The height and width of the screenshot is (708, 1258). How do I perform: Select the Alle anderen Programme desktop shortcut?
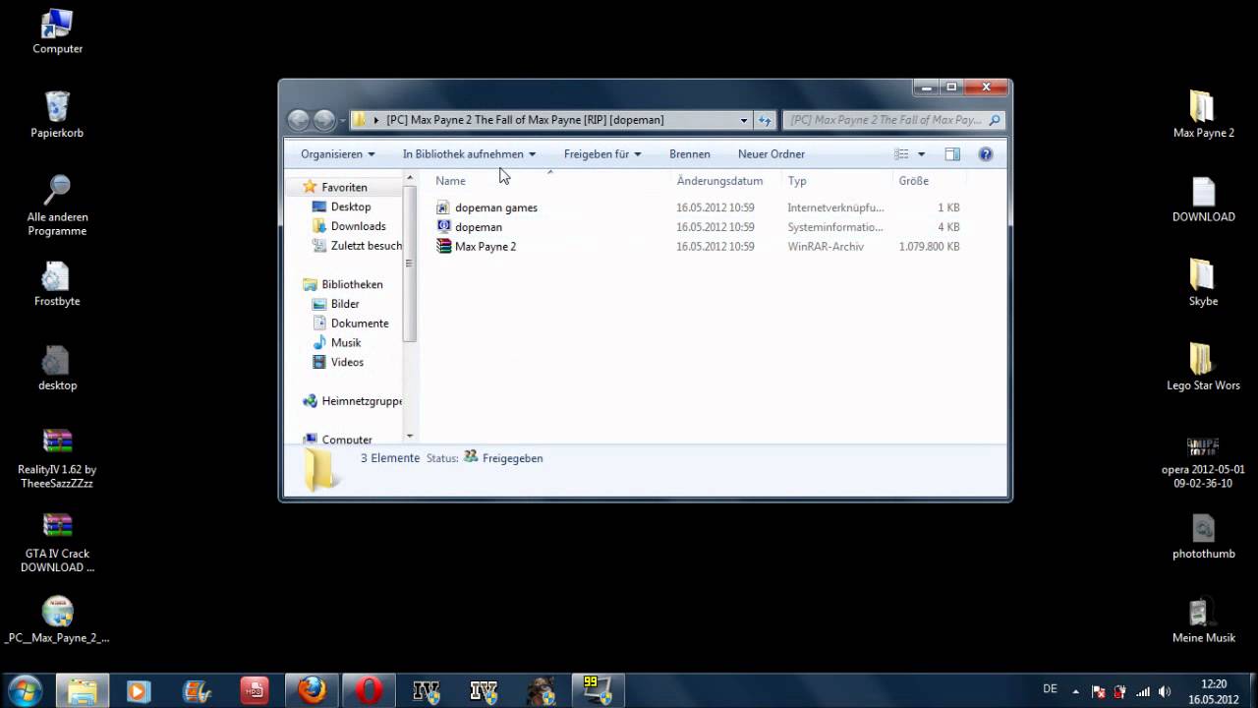[x=57, y=206]
